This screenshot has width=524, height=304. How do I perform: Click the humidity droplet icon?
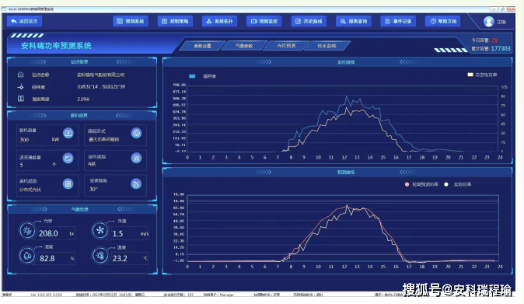click(x=27, y=256)
